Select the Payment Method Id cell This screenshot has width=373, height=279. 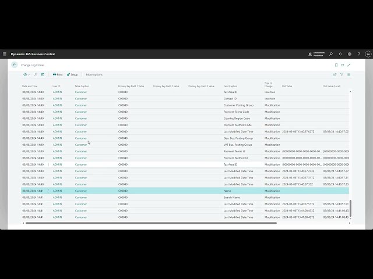pyautogui.click(x=235, y=158)
